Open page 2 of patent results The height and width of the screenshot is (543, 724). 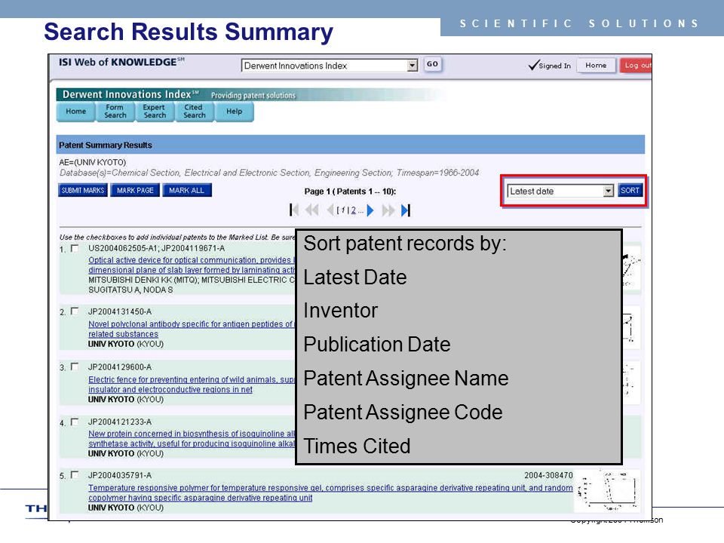pos(353,210)
